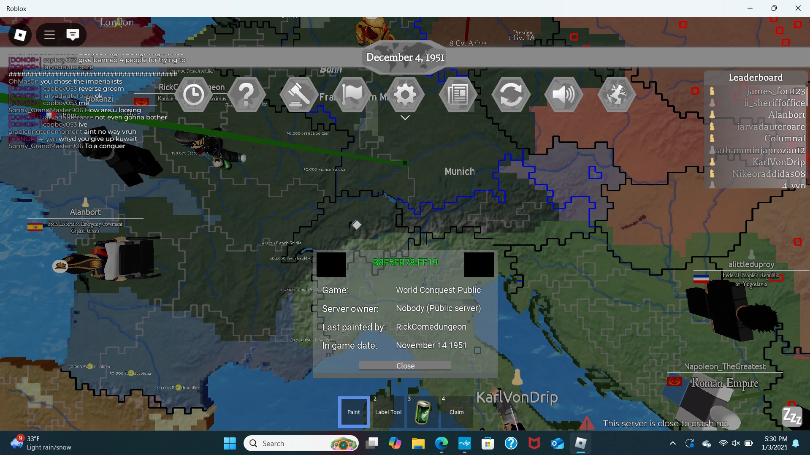Viewport: 810px width, 455px height.
Task: Click the Zzz sleep icon
Action: pos(792,417)
